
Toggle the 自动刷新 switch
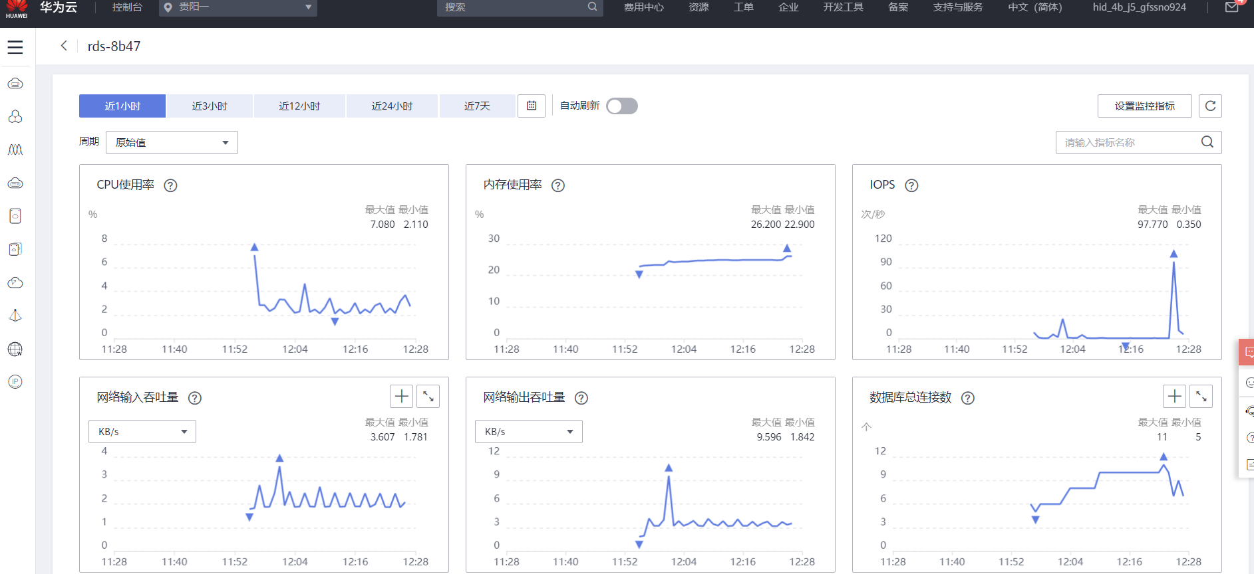pyautogui.click(x=622, y=106)
